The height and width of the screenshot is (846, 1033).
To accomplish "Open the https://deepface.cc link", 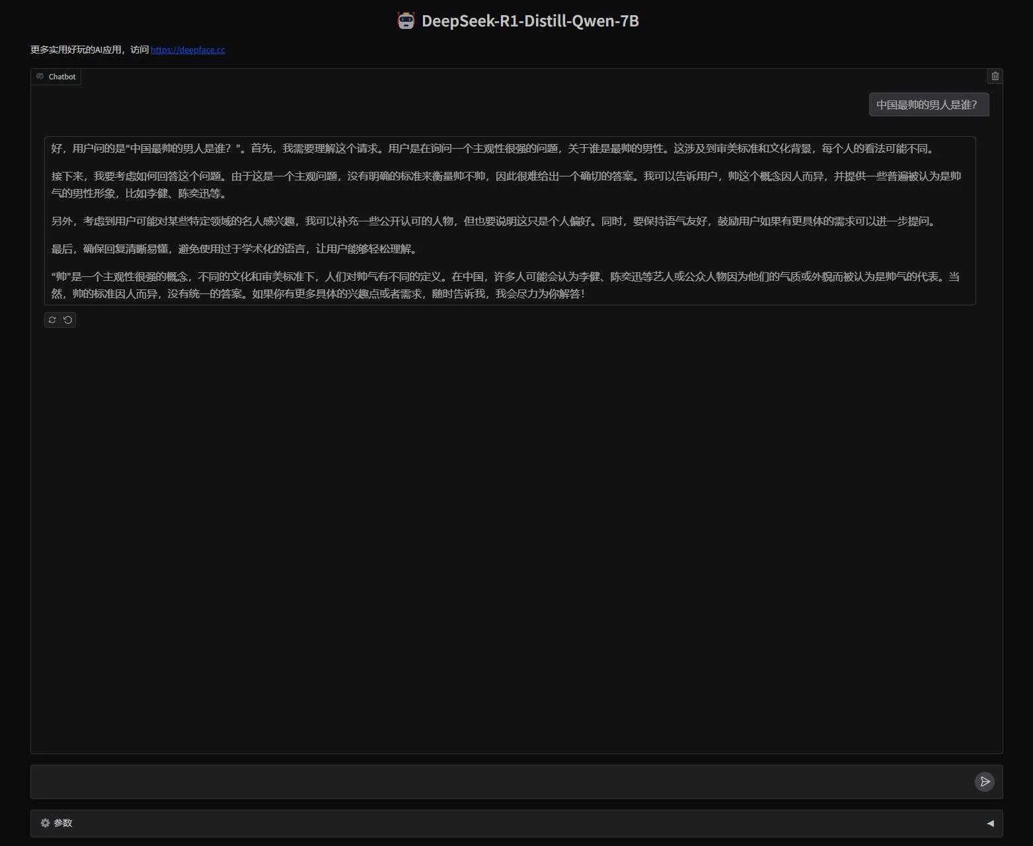I will (188, 50).
